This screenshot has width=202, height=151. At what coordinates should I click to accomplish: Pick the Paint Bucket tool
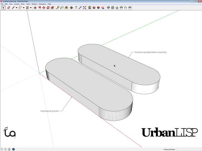66,7
